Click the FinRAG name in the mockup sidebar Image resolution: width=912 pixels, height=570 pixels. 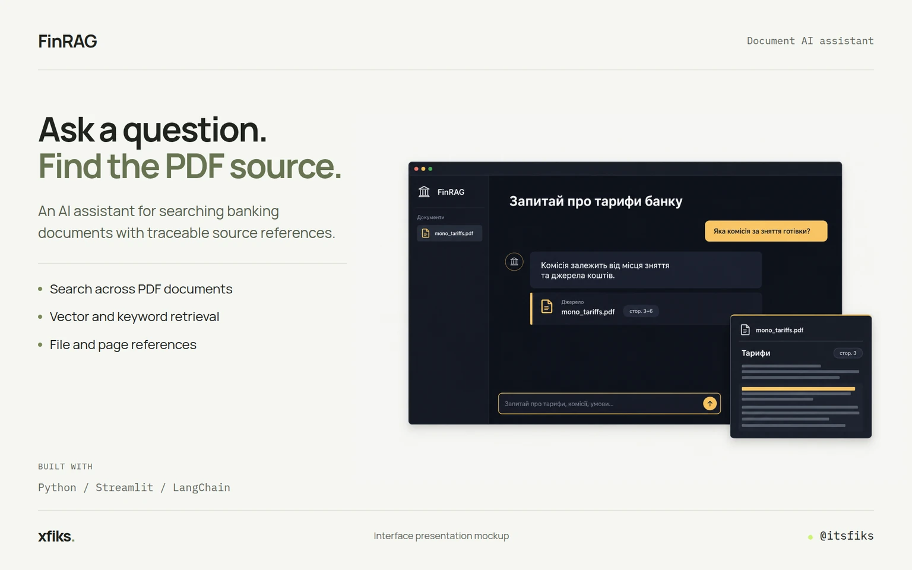(451, 192)
